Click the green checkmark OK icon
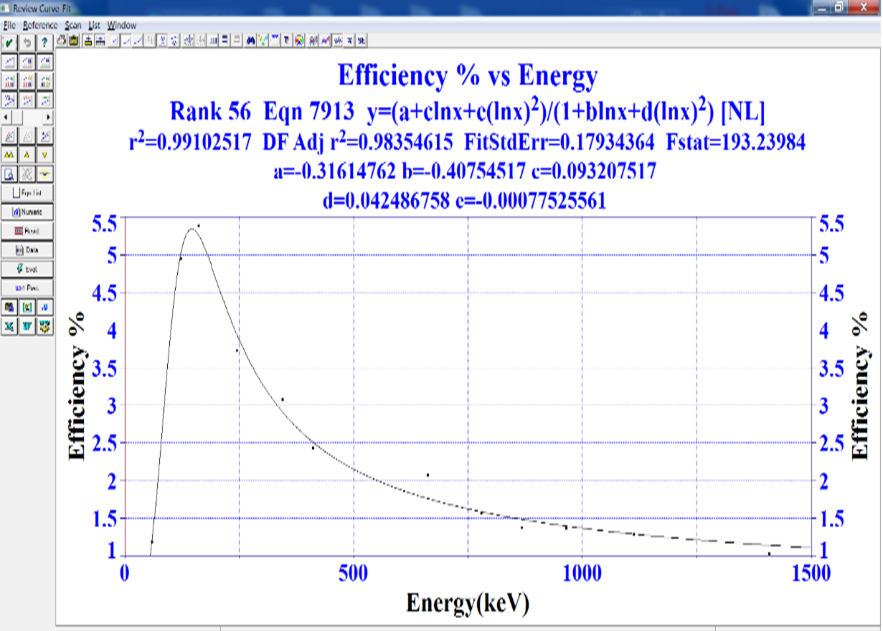 click(x=9, y=42)
